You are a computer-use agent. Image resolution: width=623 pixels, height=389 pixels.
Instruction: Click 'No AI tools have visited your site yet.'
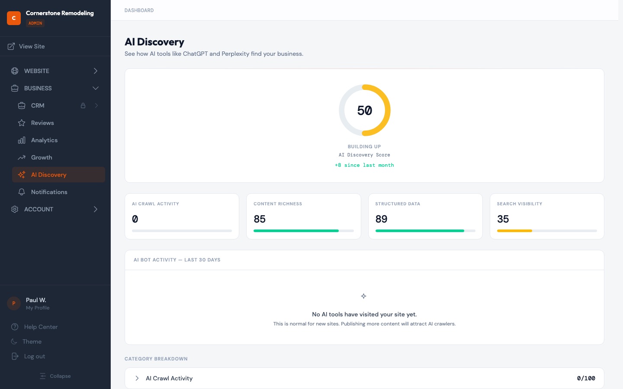pos(364,314)
